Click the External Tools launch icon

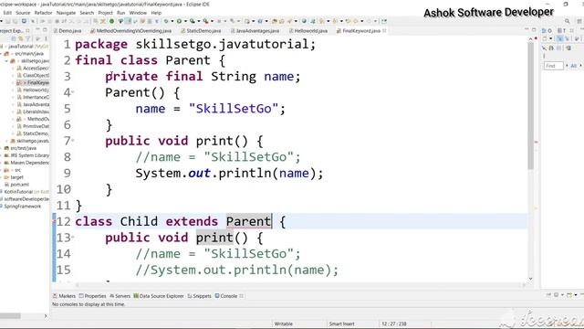pos(205,21)
